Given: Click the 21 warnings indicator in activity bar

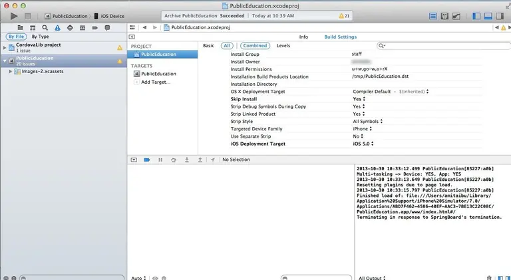Looking at the screenshot, I should (344, 16).
